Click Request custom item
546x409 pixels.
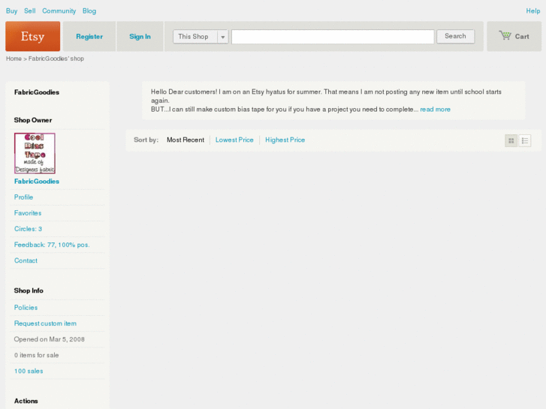click(x=45, y=323)
